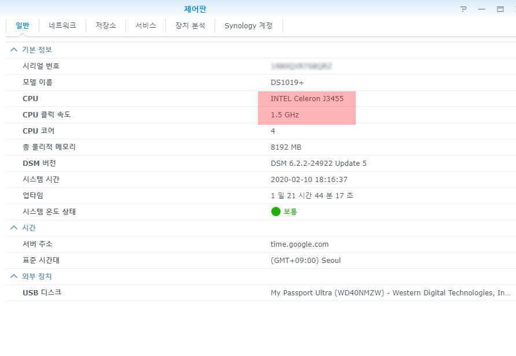Collapse the 시간 section
Viewport: 516px width, 356px height.
pyautogui.click(x=14, y=228)
